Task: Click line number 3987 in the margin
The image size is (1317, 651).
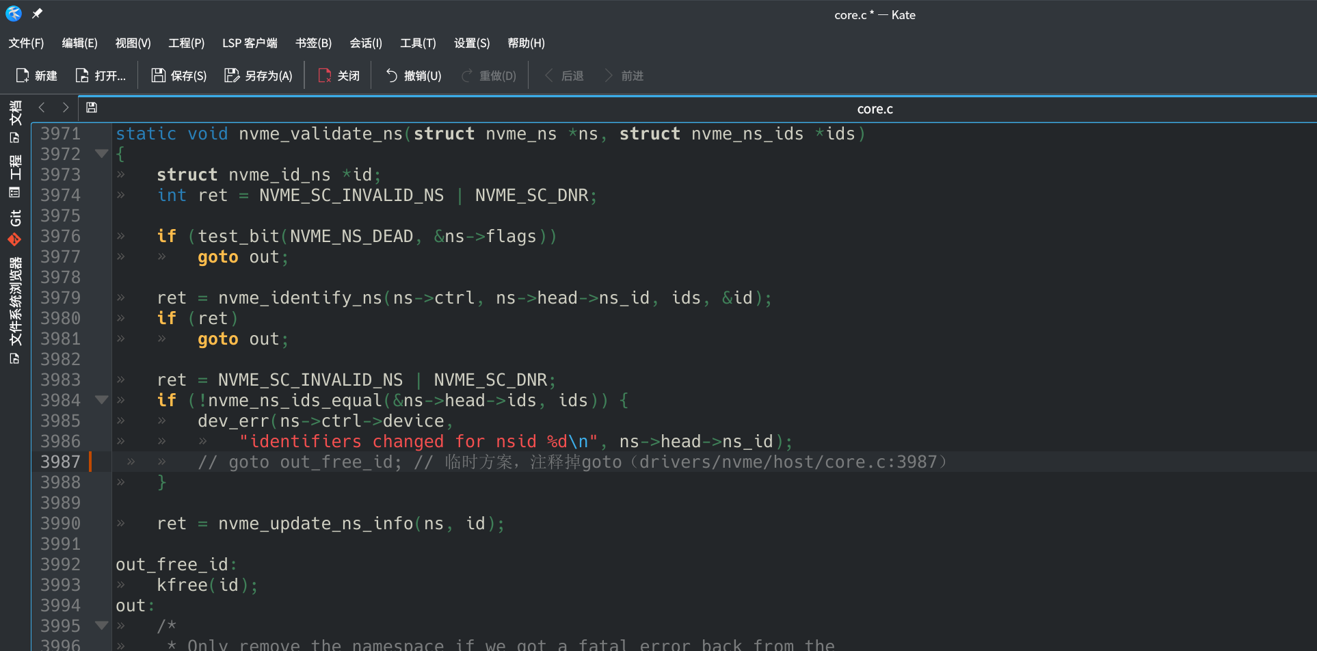Action: 60,462
